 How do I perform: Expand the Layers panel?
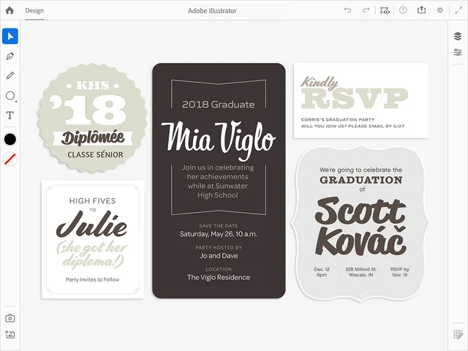[x=458, y=36]
